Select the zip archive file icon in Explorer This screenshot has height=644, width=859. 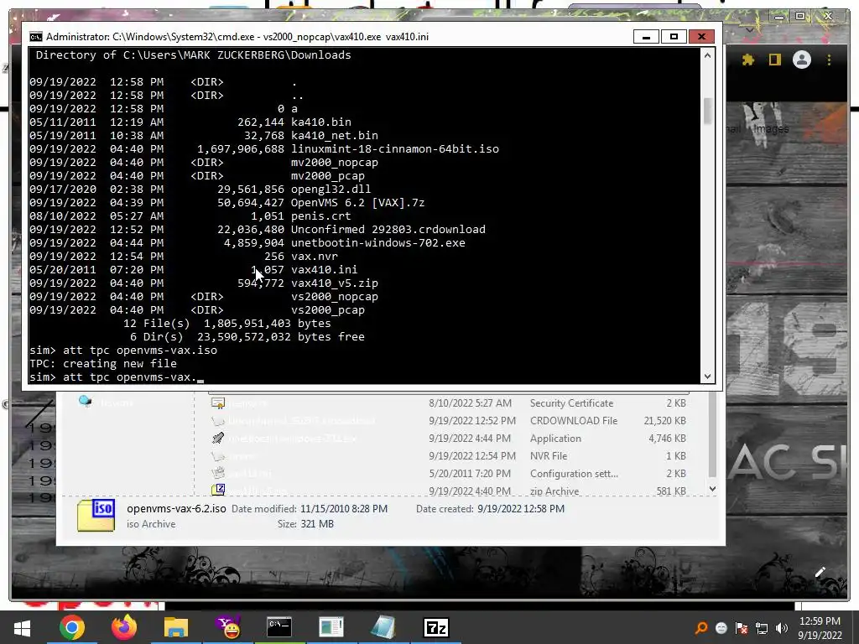218,490
